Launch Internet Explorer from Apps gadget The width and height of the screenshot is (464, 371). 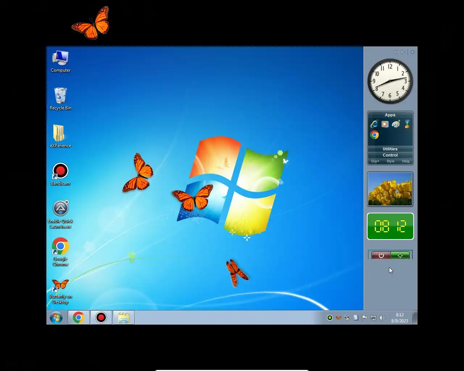click(374, 124)
